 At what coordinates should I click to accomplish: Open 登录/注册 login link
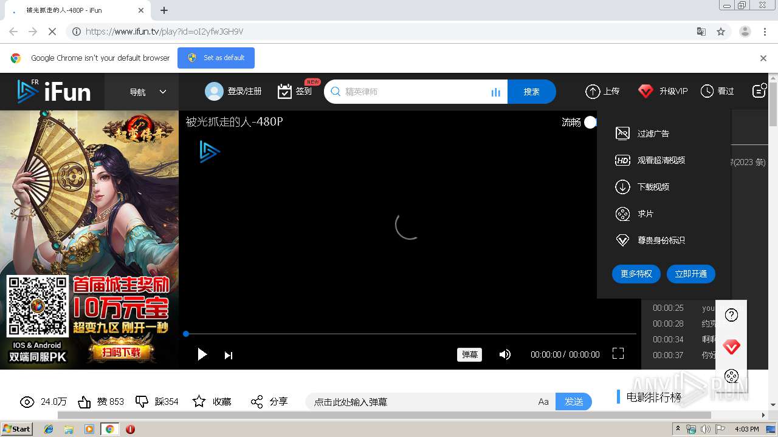click(244, 92)
